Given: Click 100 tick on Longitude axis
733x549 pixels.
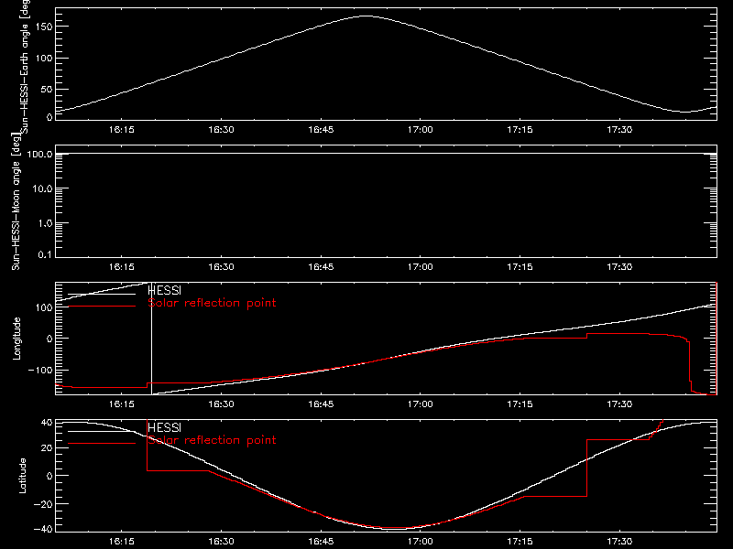Looking at the screenshot, I should [44, 307].
